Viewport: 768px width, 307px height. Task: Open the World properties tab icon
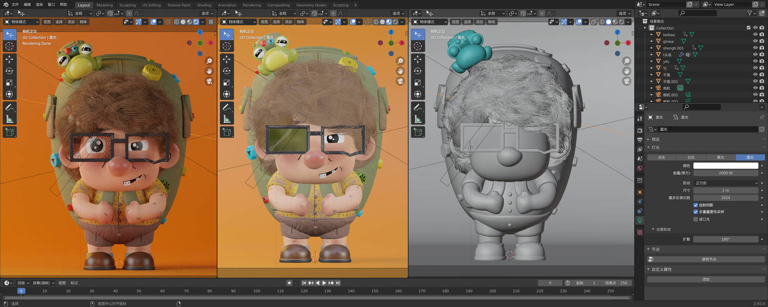point(640,168)
